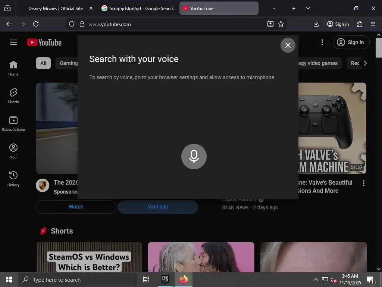Image resolution: width=382 pixels, height=287 pixels.
Task: Click the Watch button on sponsored ad
Action: pyautogui.click(x=76, y=207)
